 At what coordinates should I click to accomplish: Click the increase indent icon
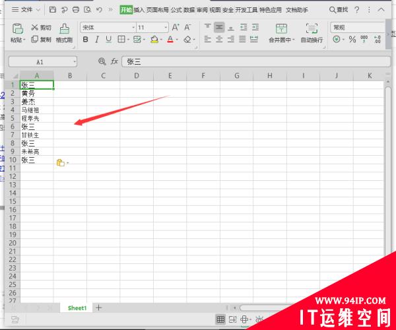pos(255,27)
